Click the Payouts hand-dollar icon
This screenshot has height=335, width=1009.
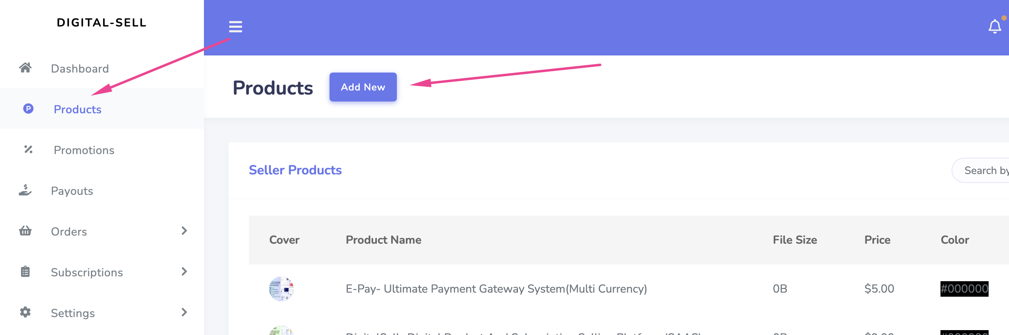pyautogui.click(x=25, y=190)
